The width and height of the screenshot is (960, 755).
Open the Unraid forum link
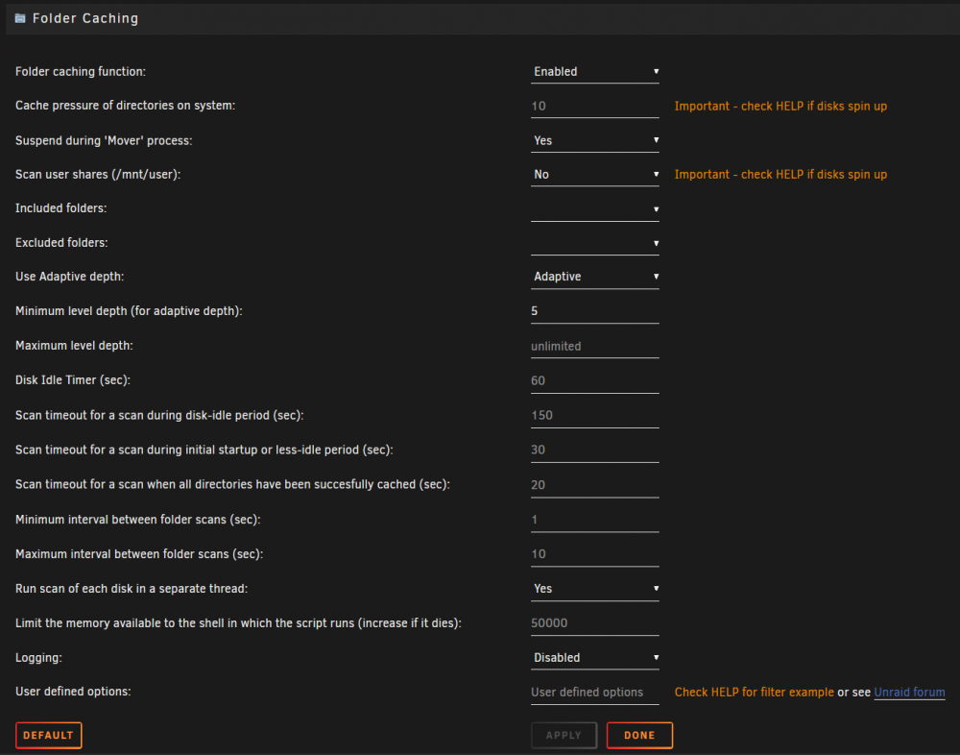coord(909,693)
